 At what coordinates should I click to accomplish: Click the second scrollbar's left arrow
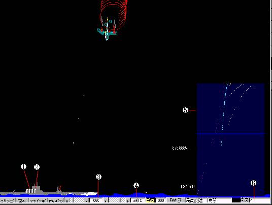click(106, 200)
